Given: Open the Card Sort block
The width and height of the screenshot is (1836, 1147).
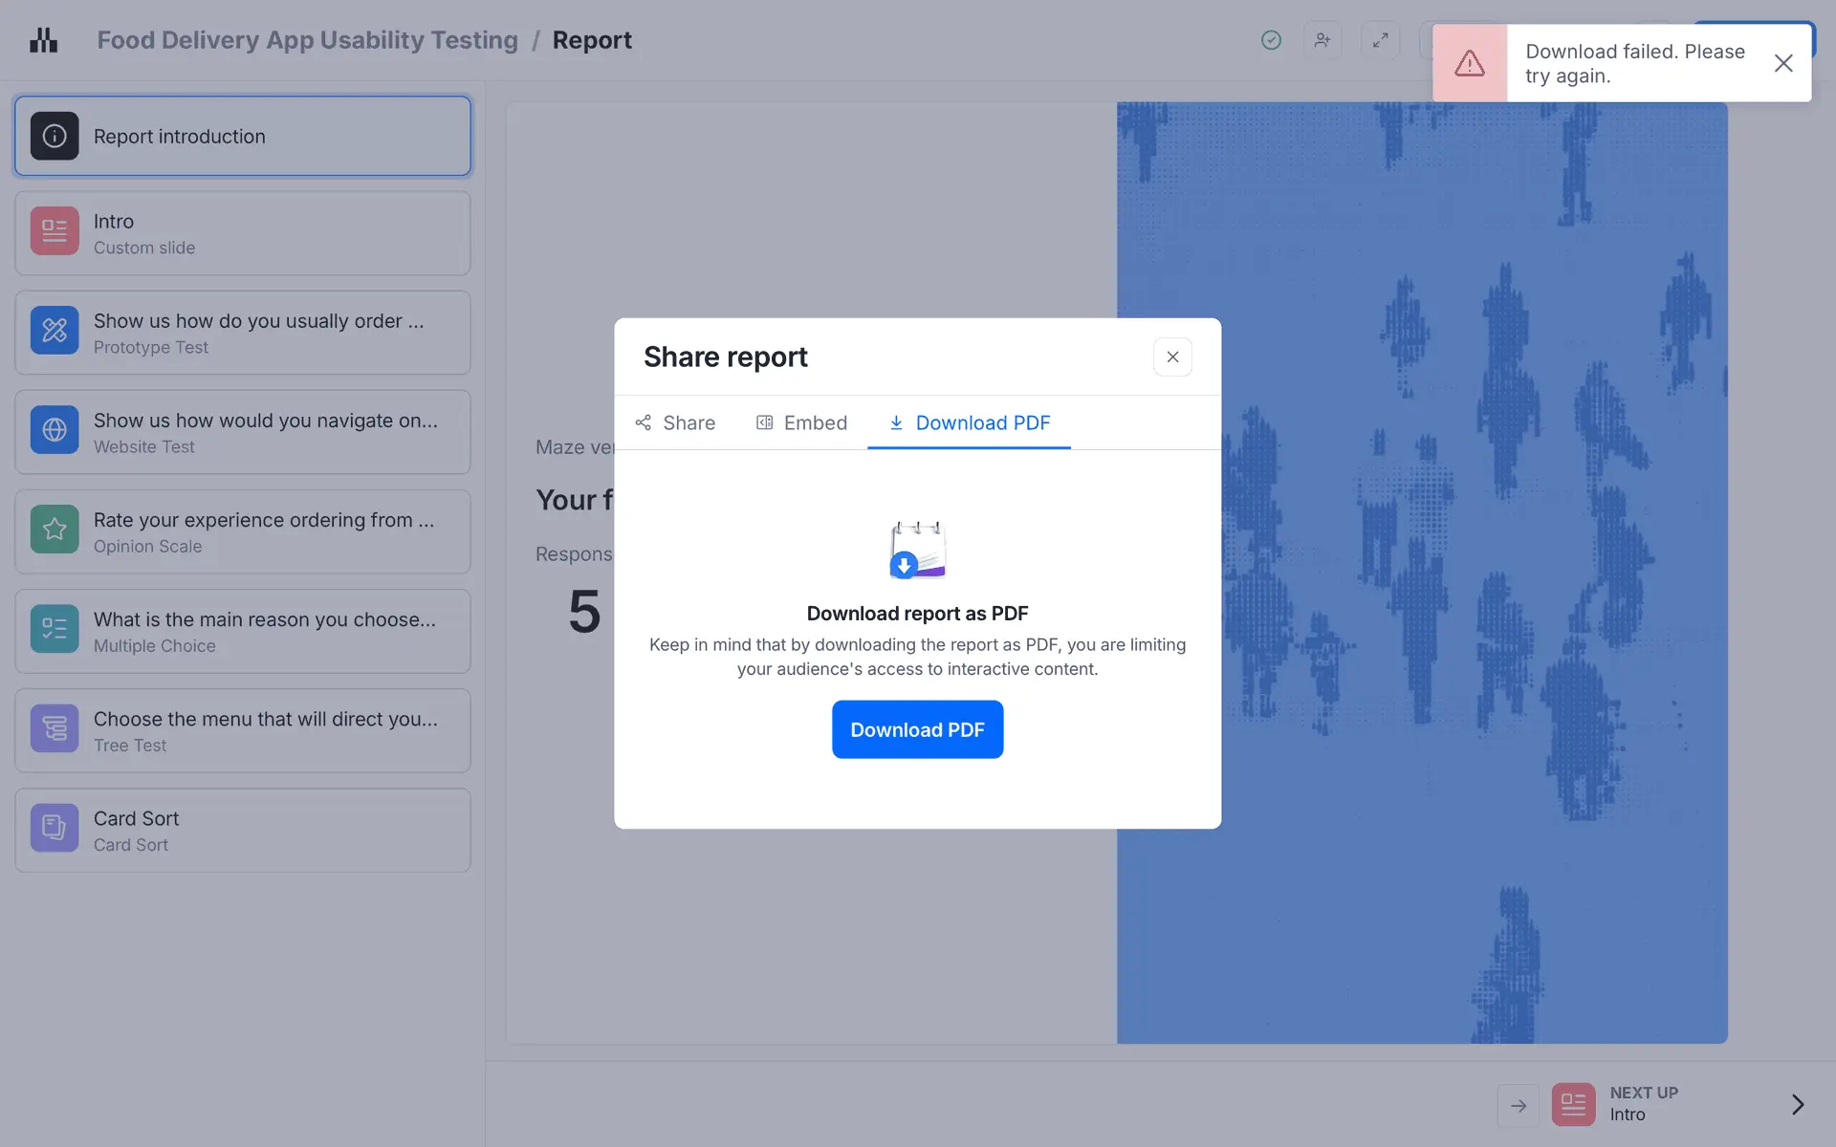Looking at the screenshot, I should [243, 830].
